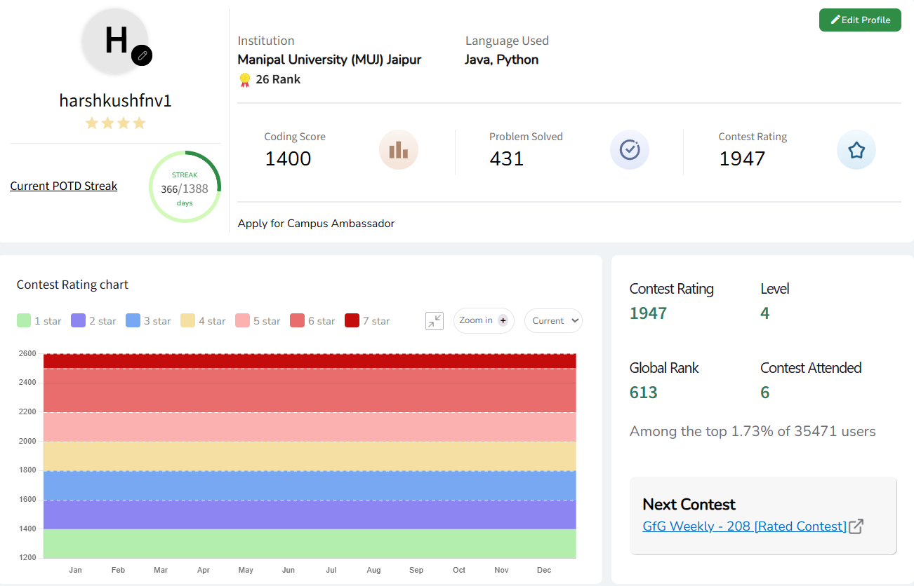Click the profile avatar with letter H
Viewport: 914px width, 586px height.
point(115,41)
